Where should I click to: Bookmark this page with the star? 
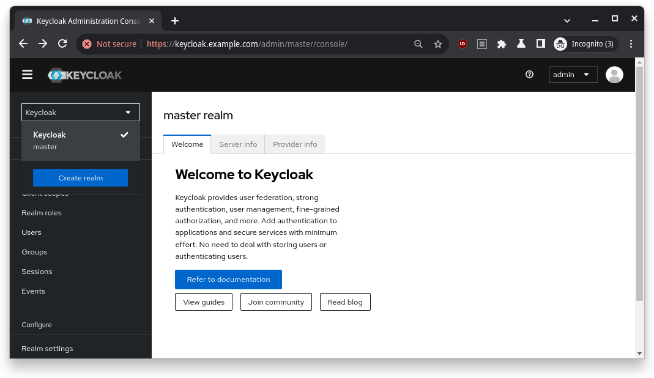pos(437,44)
